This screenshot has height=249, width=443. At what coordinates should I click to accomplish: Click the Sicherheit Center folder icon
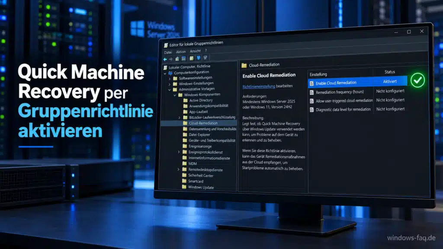(x=184, y=176)
